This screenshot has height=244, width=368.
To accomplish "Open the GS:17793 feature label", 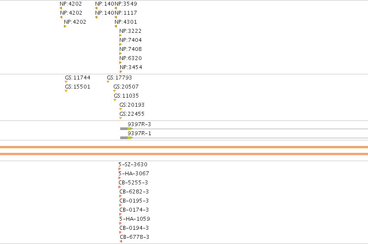I will [119, 78].
